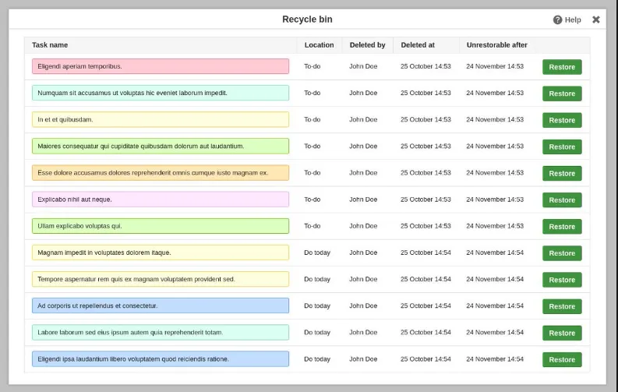Select blue card 'Ad corporis ut repellendus'
The height and width of the screenshot is (392, 618).
click(161, 305)
